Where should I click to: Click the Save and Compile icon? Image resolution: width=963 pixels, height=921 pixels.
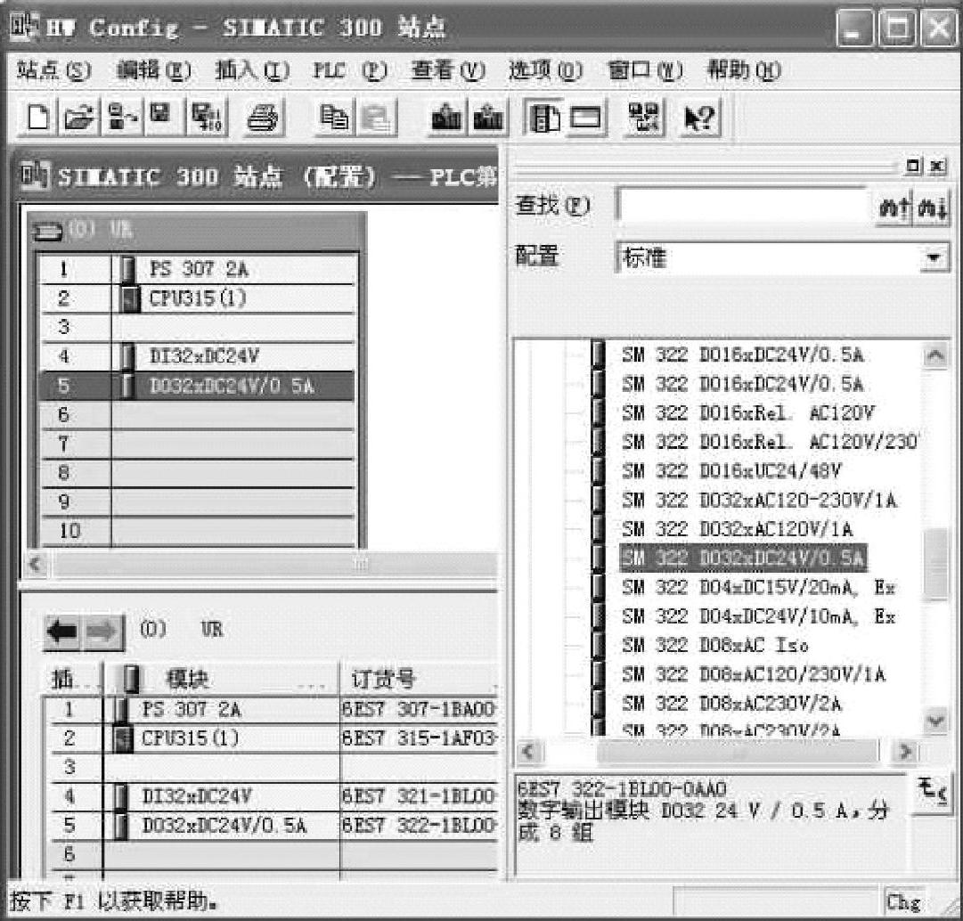coord(207,117)
